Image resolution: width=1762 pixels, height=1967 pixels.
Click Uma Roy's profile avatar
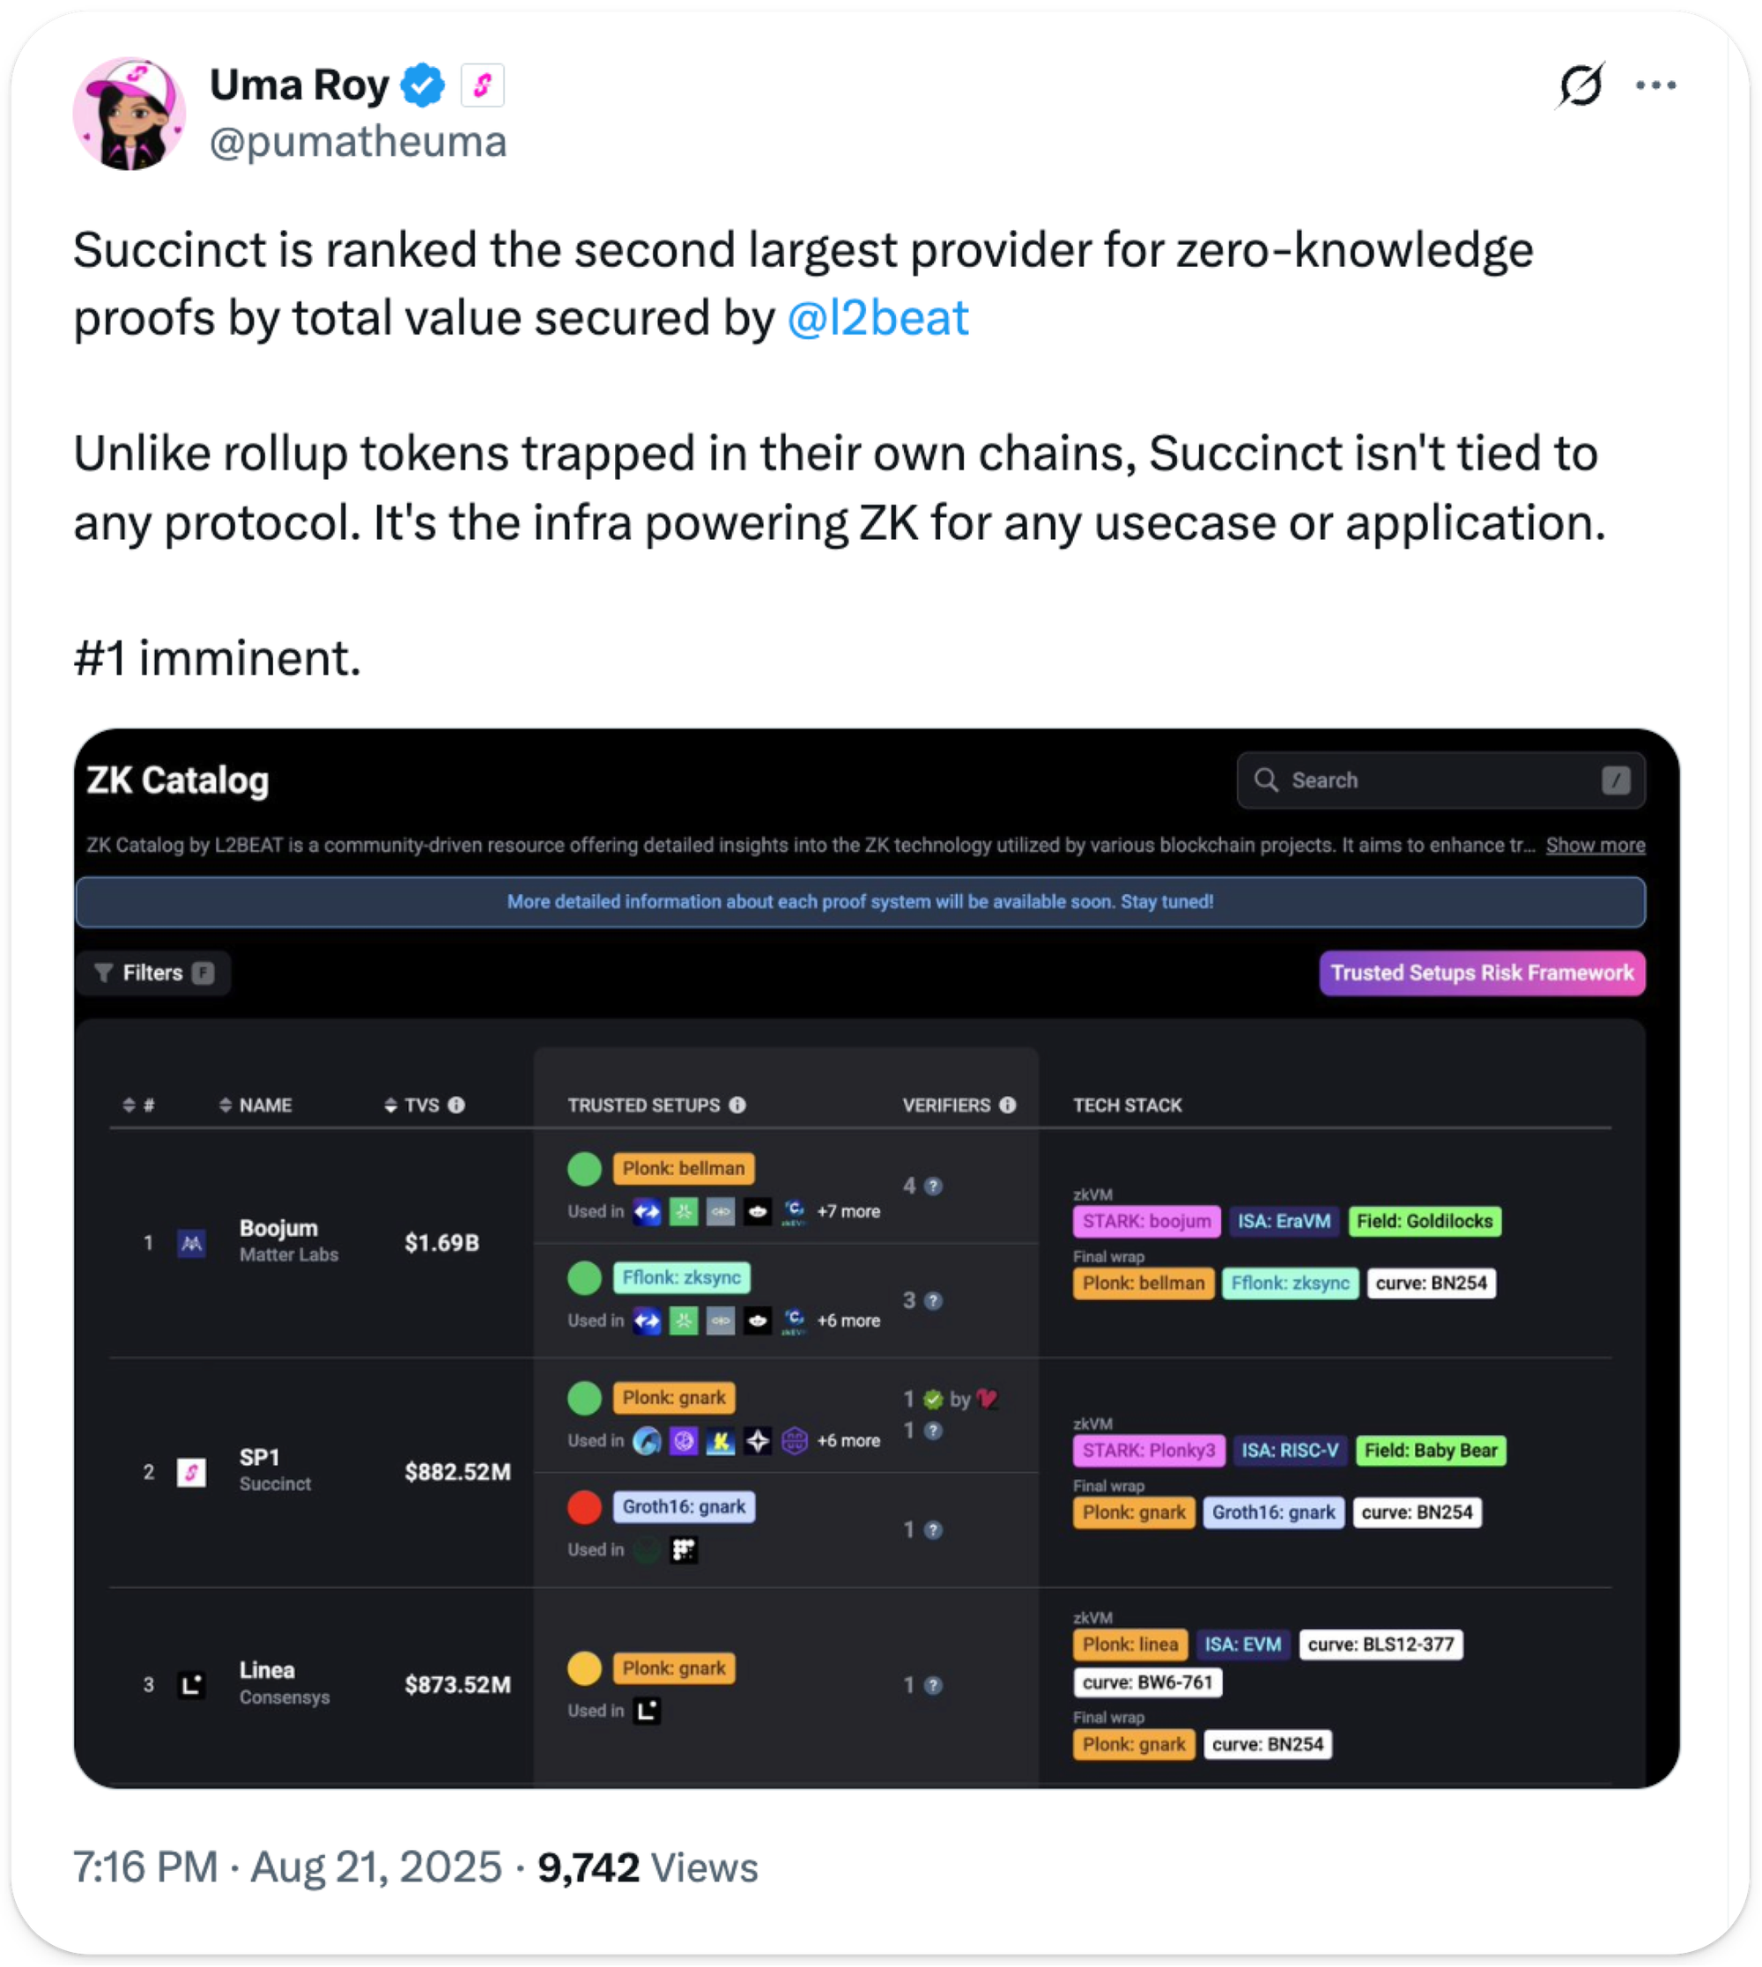coord(129,115)
